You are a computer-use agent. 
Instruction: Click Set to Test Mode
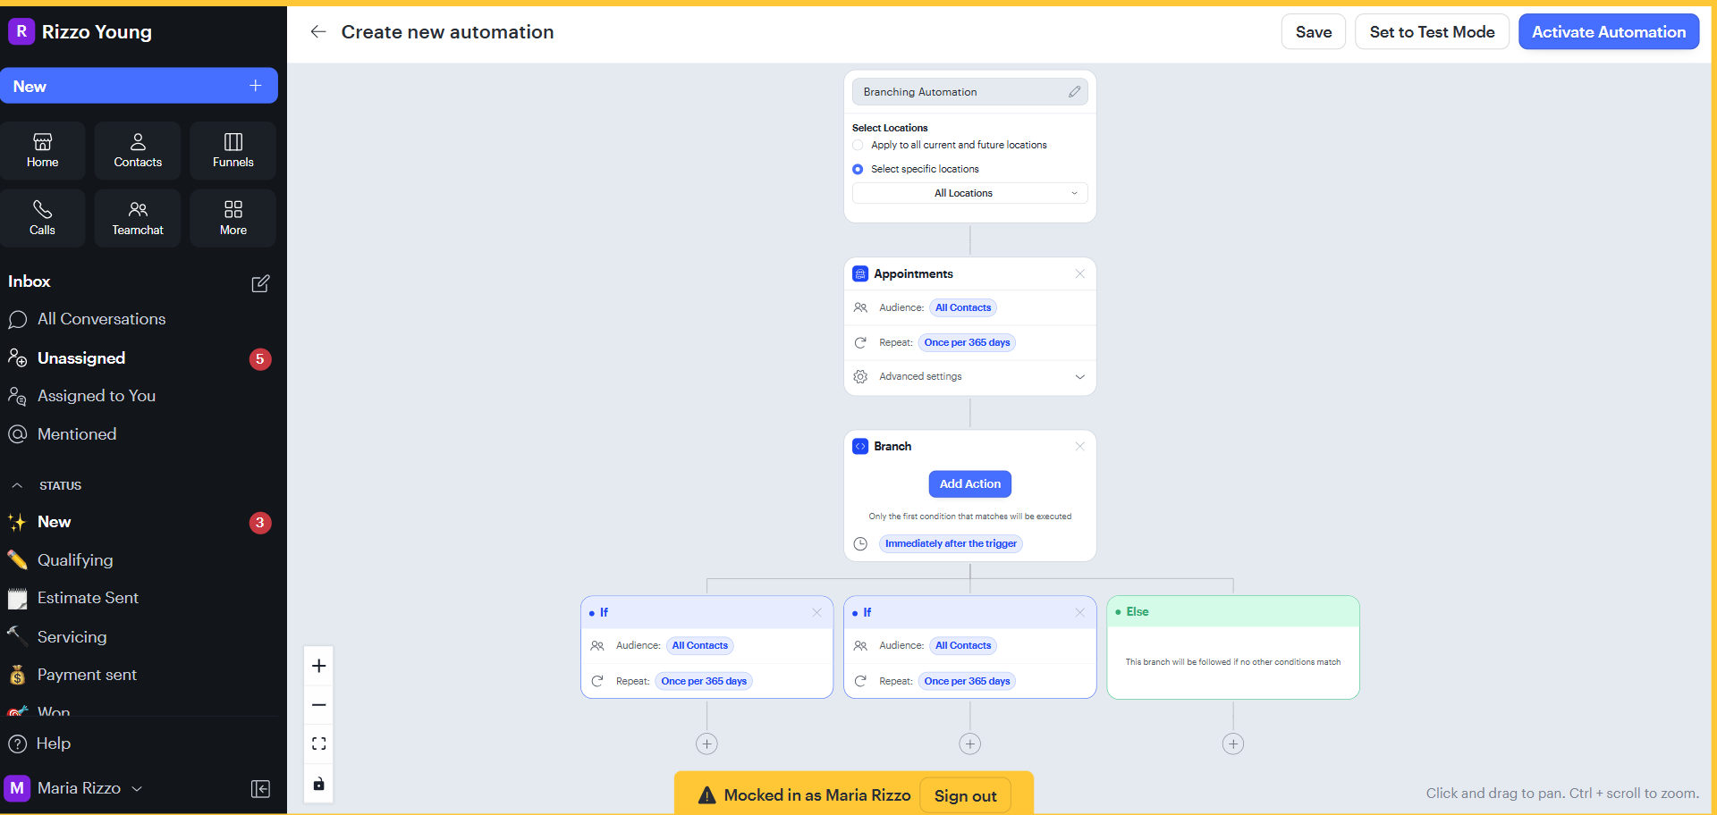tap(1432, 32)
